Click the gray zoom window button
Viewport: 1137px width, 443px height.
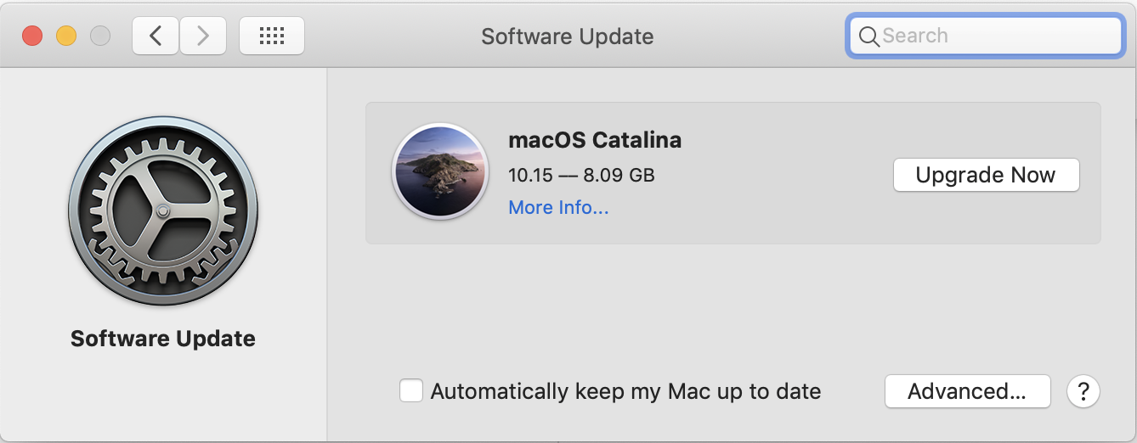pyautogui.click(x=100, y=36)
